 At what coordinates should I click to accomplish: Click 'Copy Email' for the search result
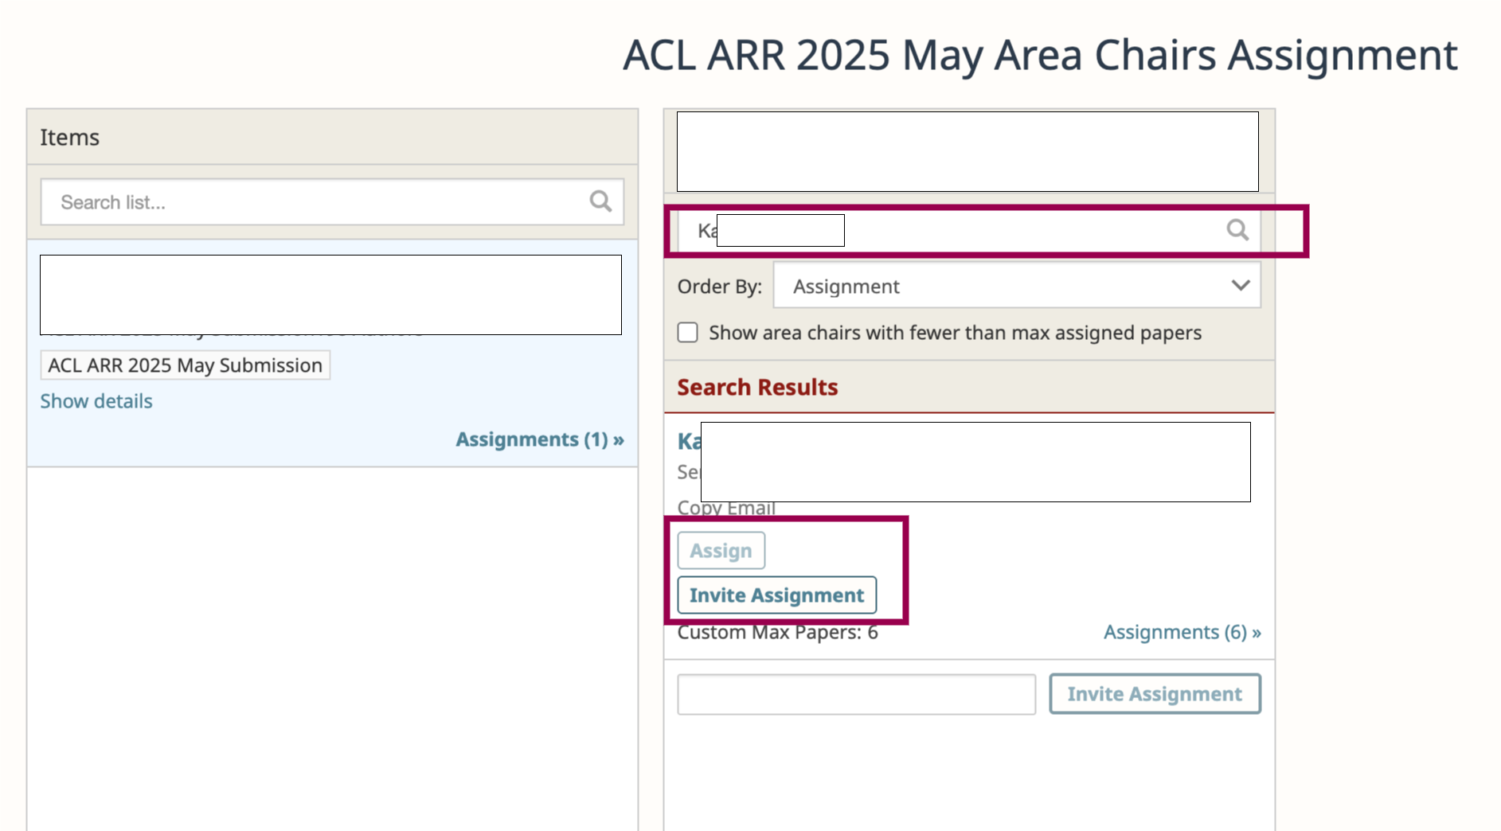click(726, 508)
